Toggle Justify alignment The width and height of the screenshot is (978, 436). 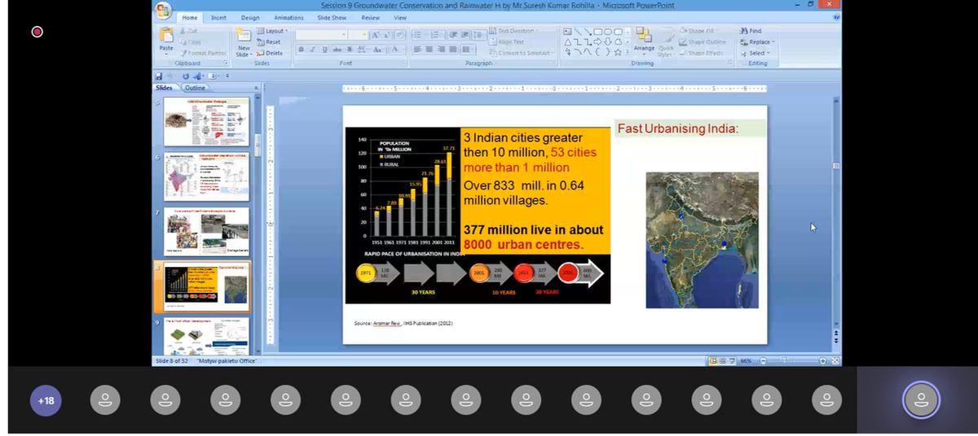click(453, 50)
